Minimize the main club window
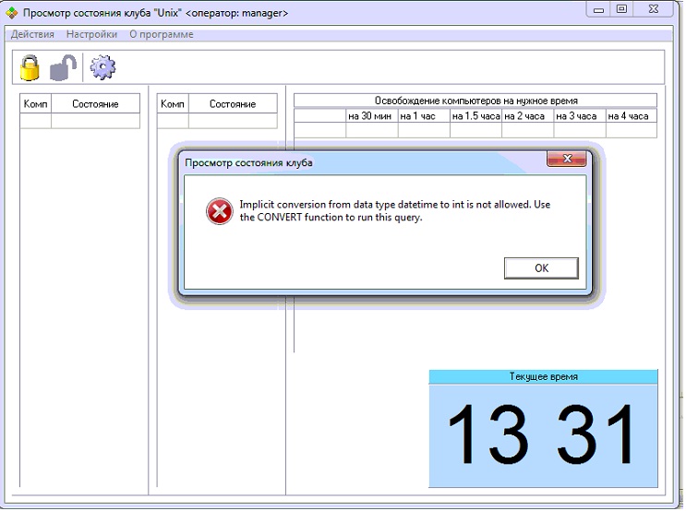The image size is (686, 511). 598,9
